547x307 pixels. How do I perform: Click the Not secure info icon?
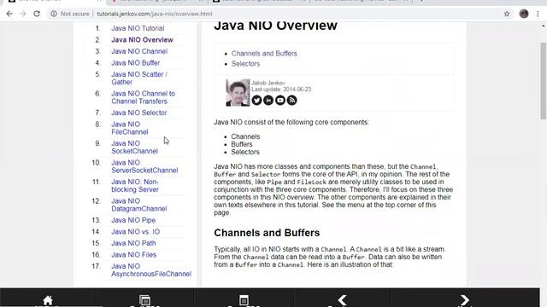coord(54,14)
